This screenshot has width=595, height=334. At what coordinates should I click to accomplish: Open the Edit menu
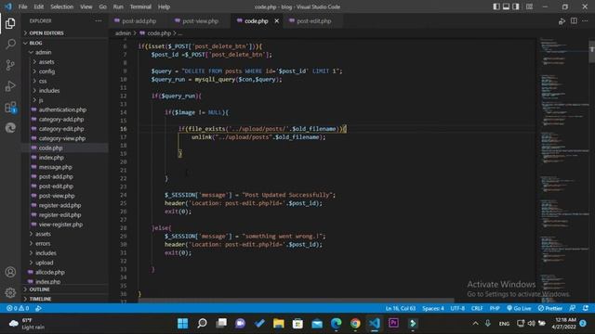point(38,6)
